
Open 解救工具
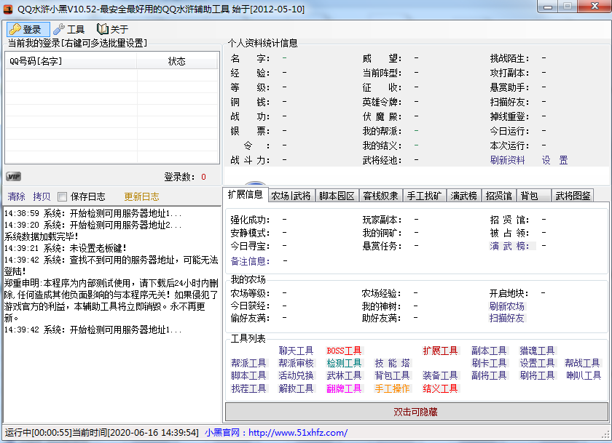[x=297, y=388]
